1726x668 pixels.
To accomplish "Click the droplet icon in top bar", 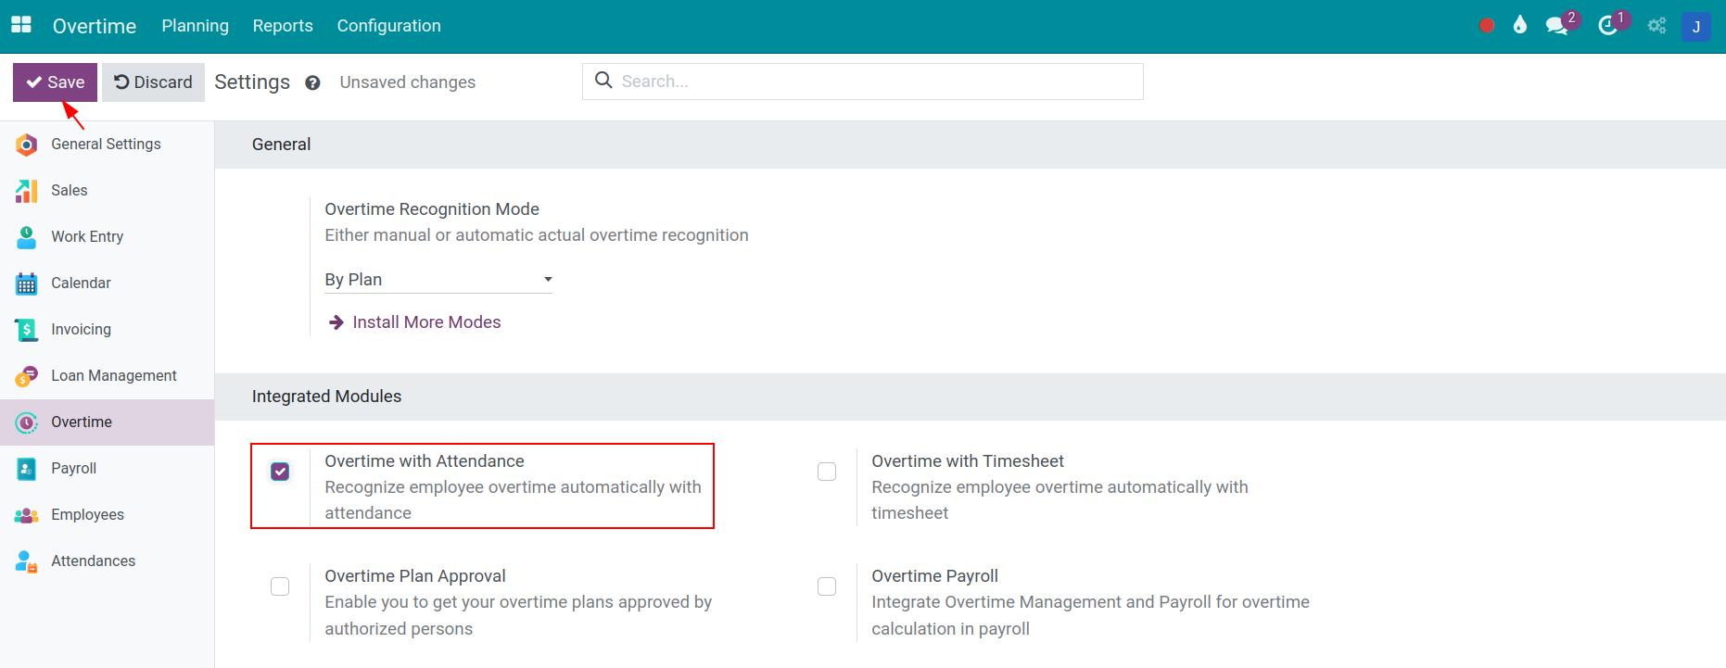I will (x=1519, y=26).
